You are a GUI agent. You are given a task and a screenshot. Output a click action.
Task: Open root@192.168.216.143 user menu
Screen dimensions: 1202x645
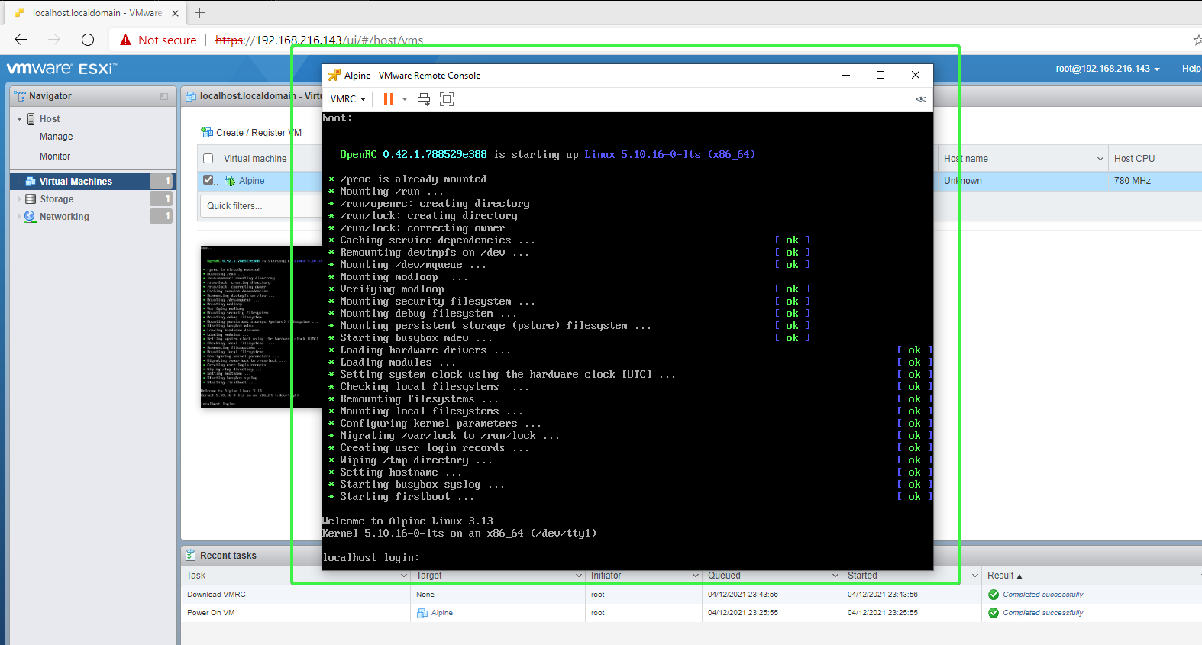(1107, 69)
